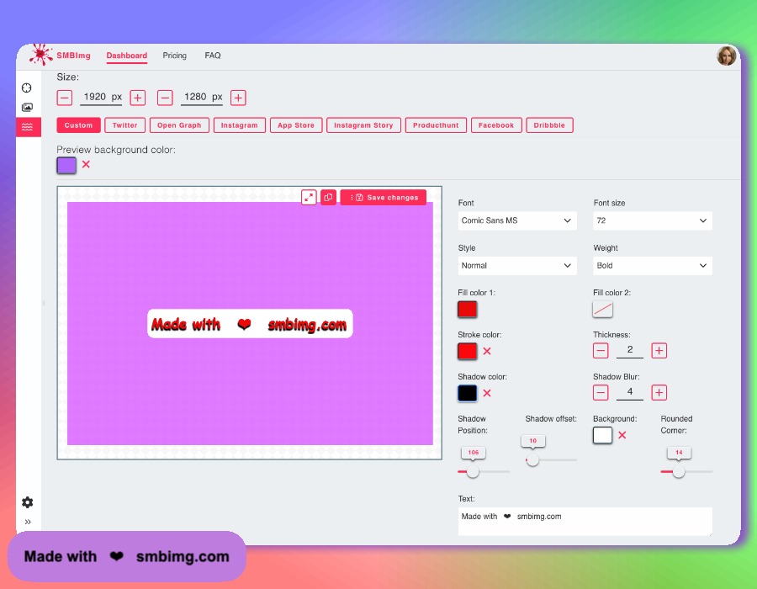Viewport: 757px width, 589px height.
Task: Open the Pricing page
Action: coord(174,56)
